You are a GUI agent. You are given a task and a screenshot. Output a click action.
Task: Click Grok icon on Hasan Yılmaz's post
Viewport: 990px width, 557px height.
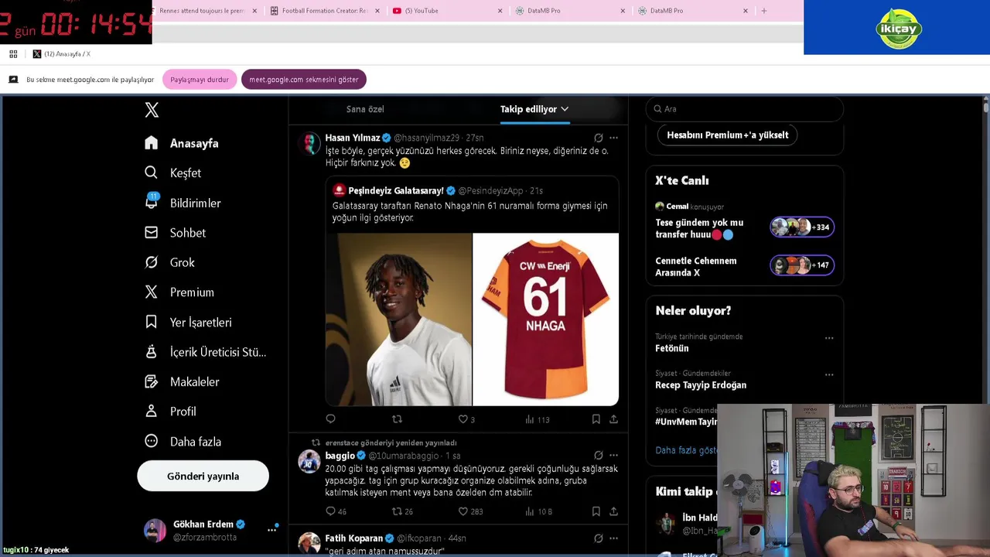pyautogui.click(x=598, y=138)
